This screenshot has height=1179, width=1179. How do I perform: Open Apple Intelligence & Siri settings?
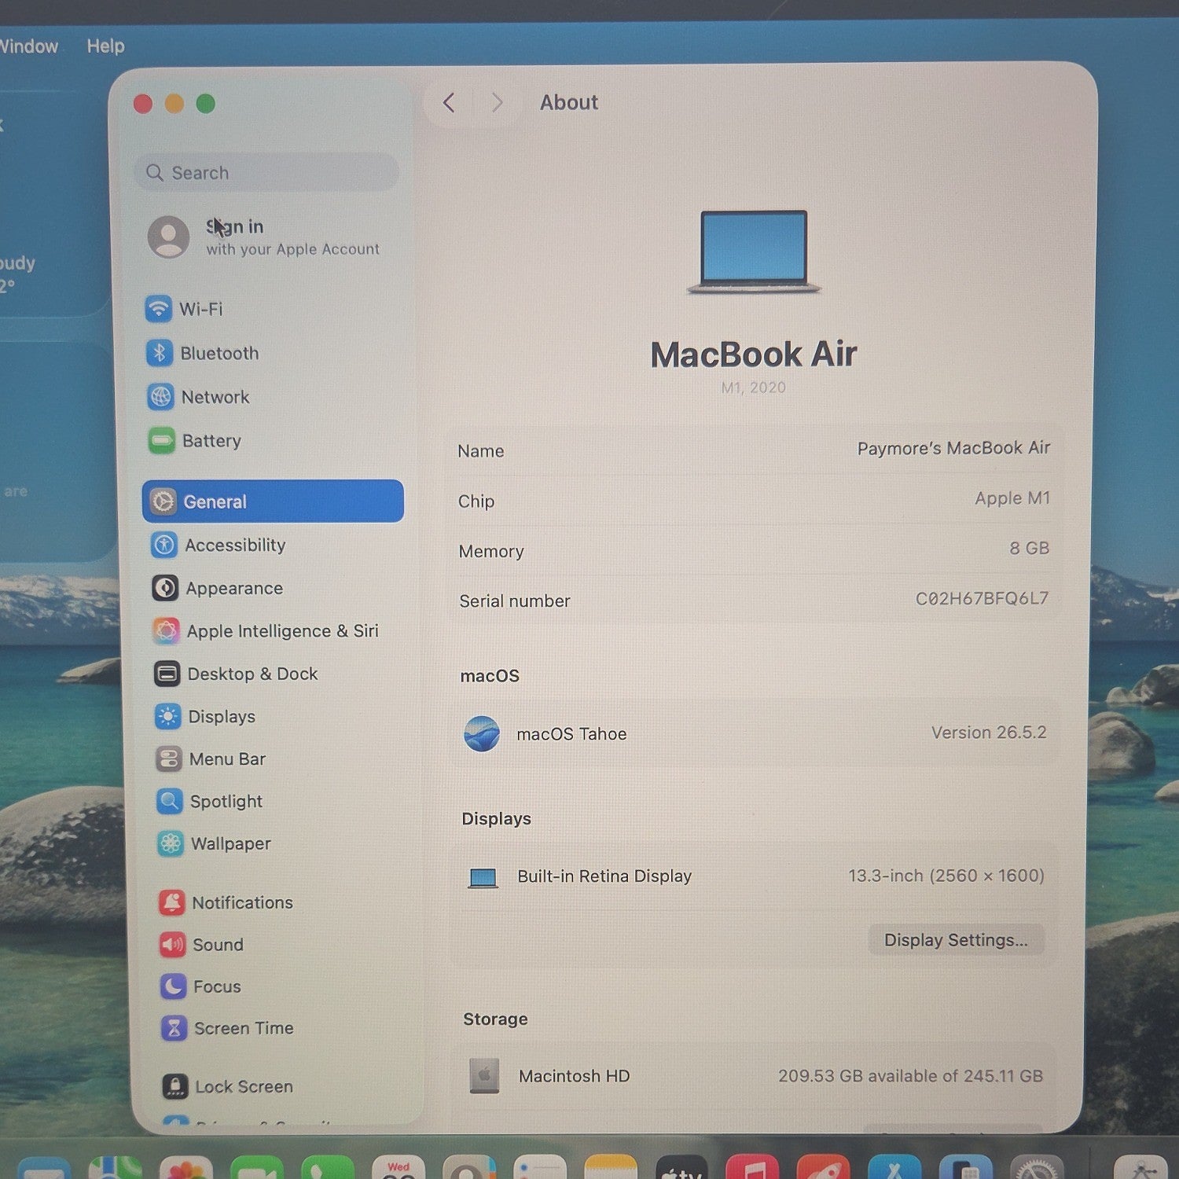[x=266, y=631]
